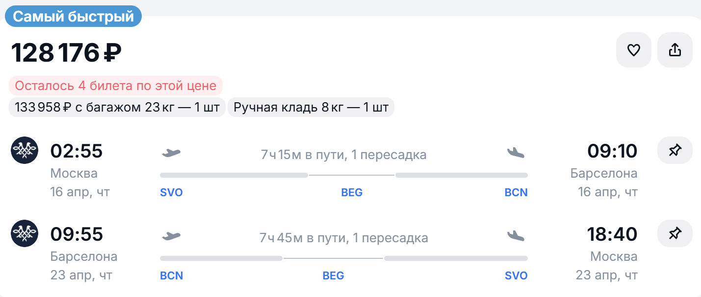The image size is (701, 297).
Task: Select the 133 958 ₽ baggage 23 kg option
Action: pyautogui.click(x=117, y=108)
